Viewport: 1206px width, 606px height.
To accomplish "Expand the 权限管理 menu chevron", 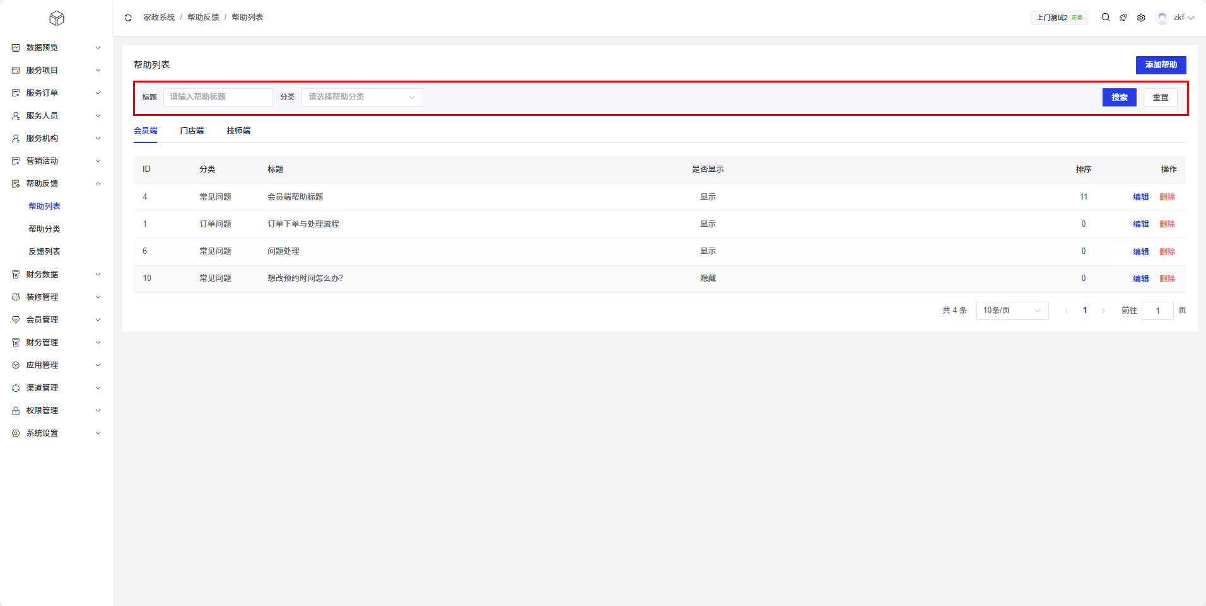I will (98, 411).
